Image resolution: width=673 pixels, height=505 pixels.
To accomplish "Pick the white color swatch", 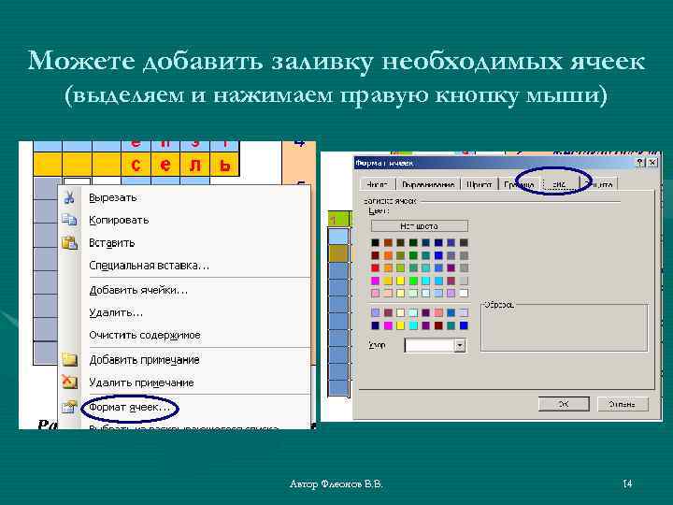I will (x=464, y=293).
